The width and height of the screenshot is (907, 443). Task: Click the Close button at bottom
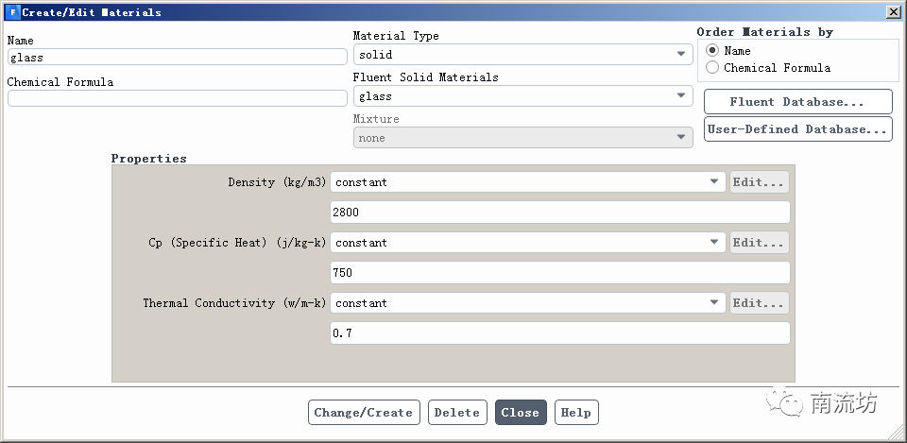tap(520, 413)
